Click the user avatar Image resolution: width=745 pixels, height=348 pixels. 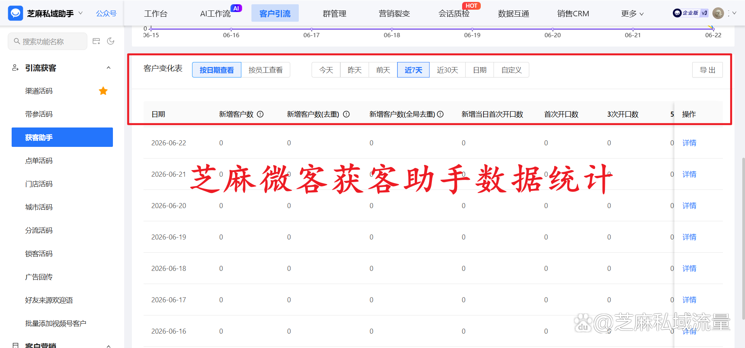718,13
